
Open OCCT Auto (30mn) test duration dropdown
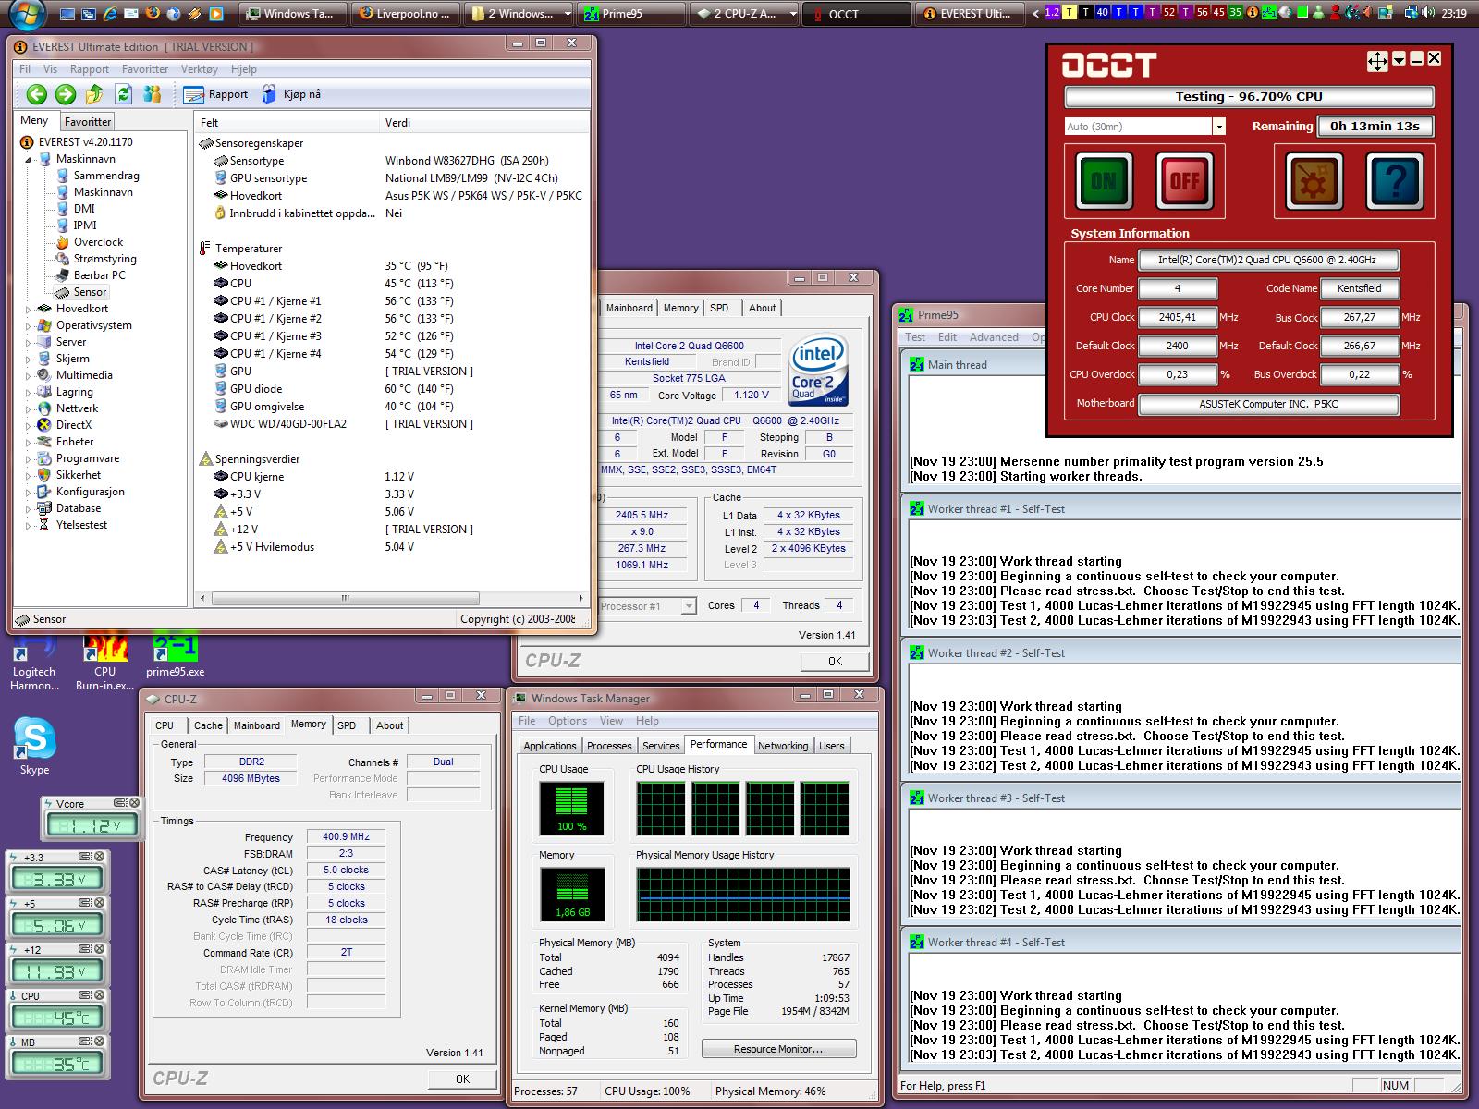point(1218,127)
